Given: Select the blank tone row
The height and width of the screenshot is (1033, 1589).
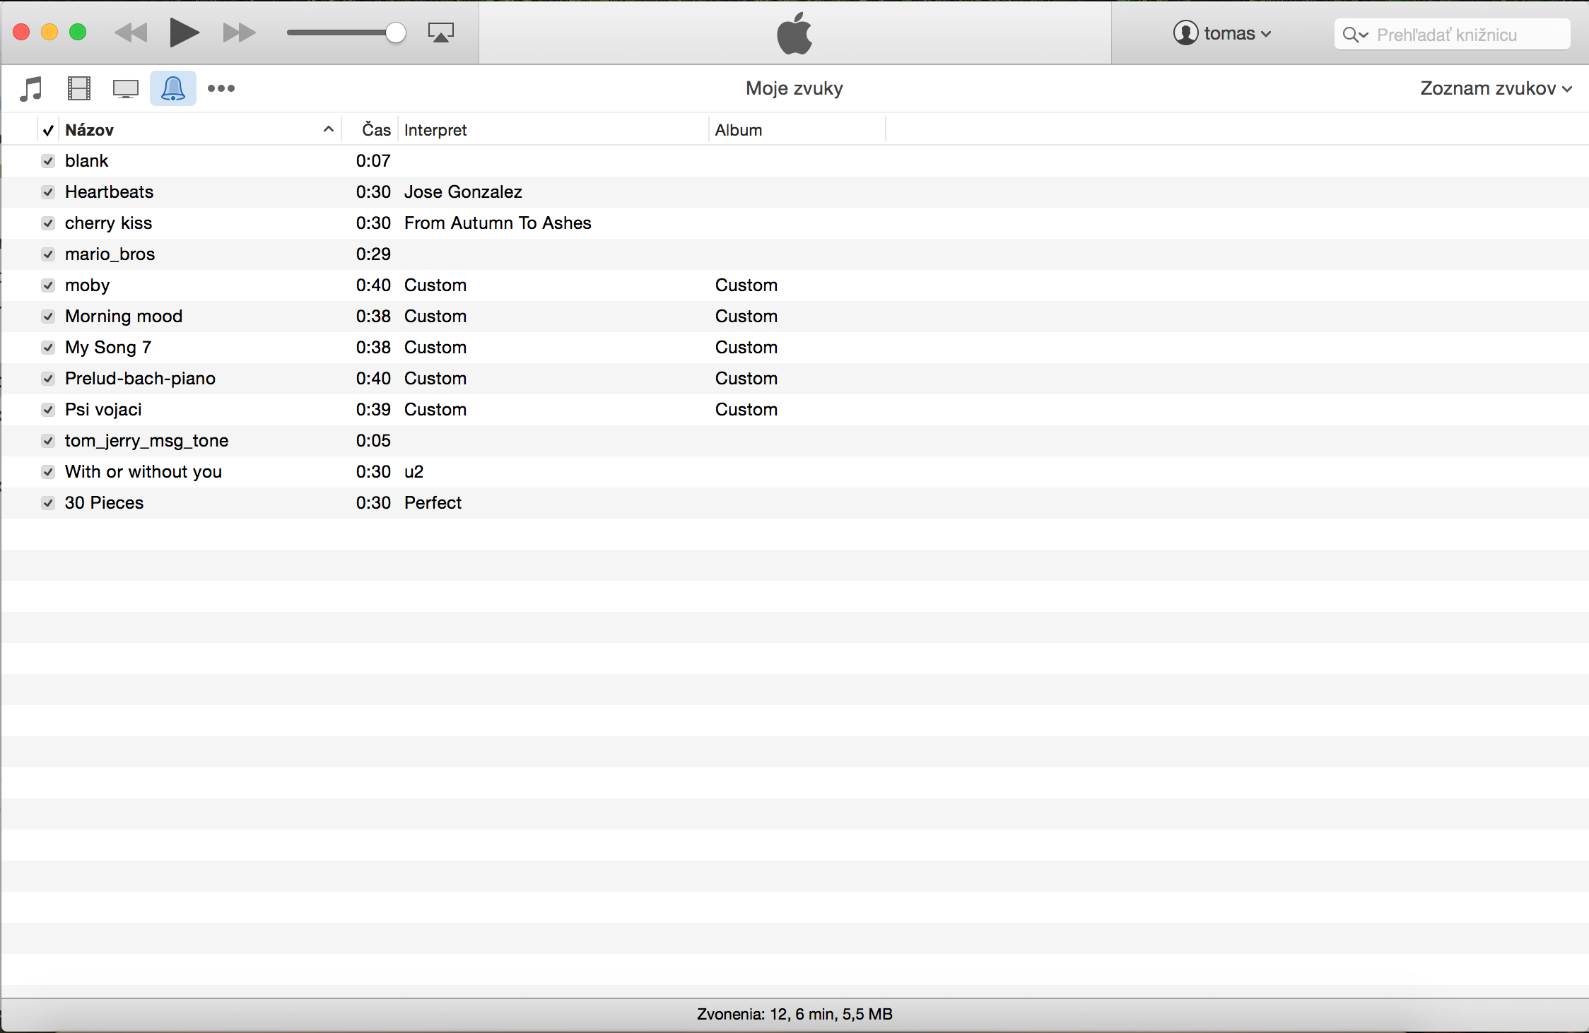Looking at the screenshot, I should coord(794,161).
